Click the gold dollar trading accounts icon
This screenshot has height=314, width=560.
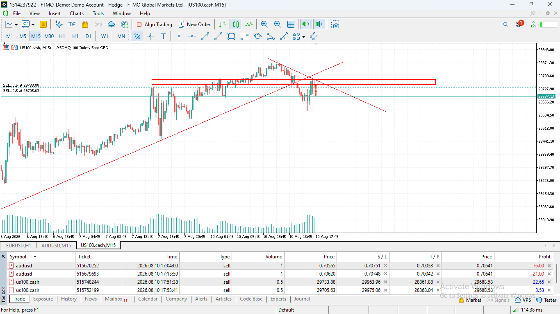pyautogui.click(x=43, y=25)
